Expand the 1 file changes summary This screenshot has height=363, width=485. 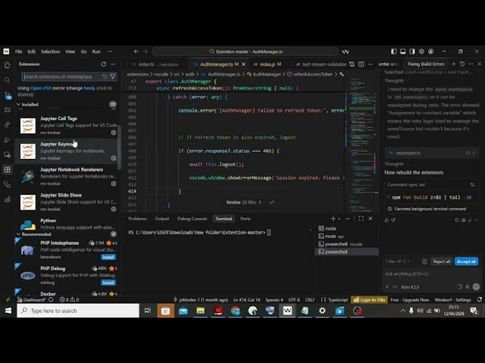click(x=397, y=262)
